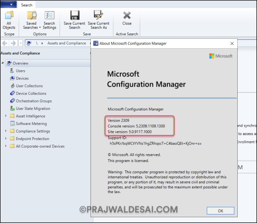Click the Compliance Settings folder icon
257x223 pixels.
tap(12, 131)
